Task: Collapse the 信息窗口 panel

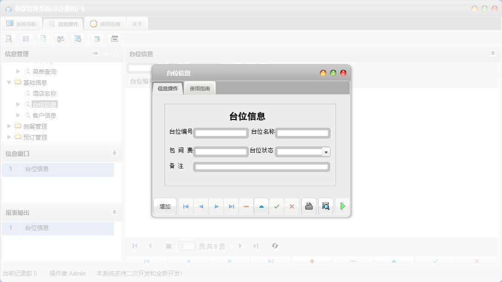Action: [x=114, y=153]
